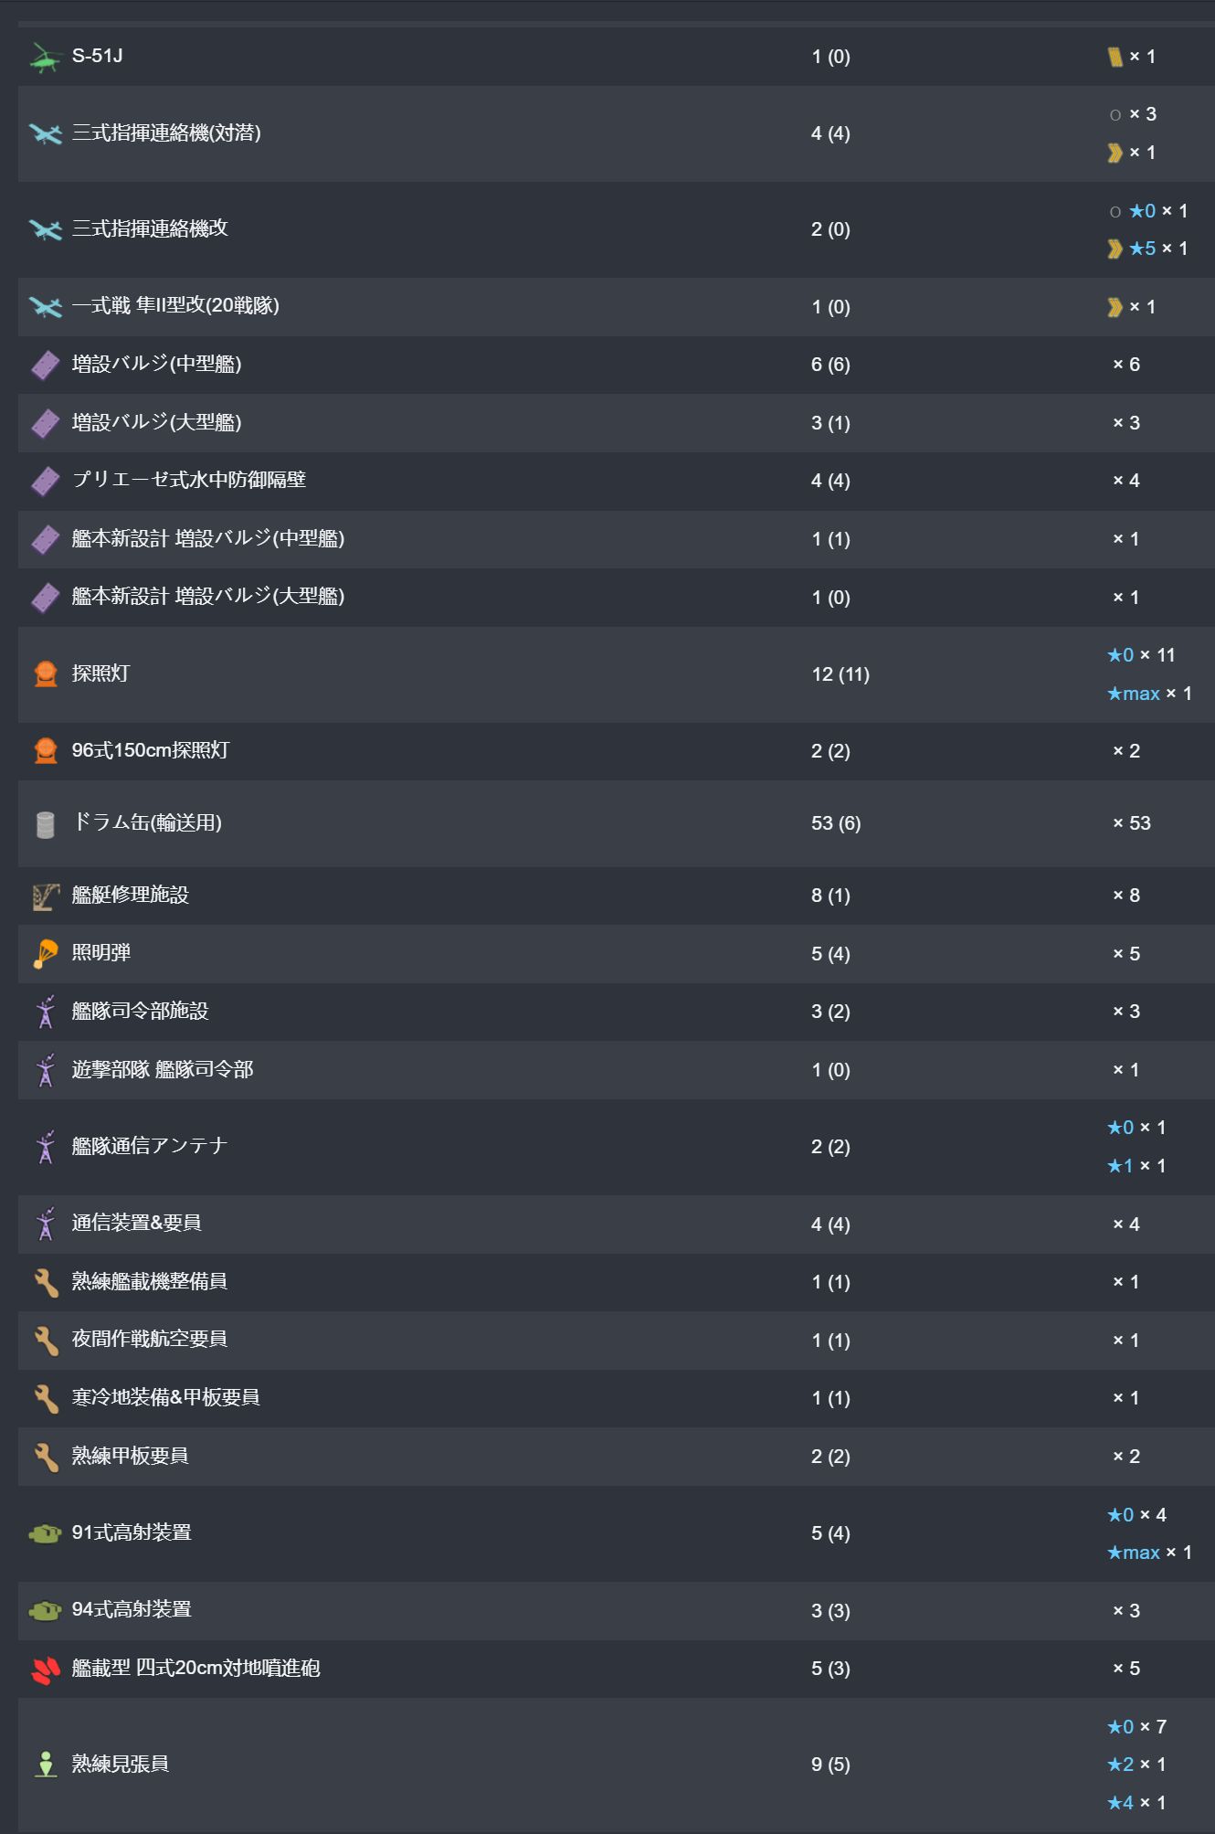Click the red rocket icon for 艦載型 四式20cm対地噴進砲
Image resolution: width=1215 pixels, height=1834 pixels.
[45, 1669]
